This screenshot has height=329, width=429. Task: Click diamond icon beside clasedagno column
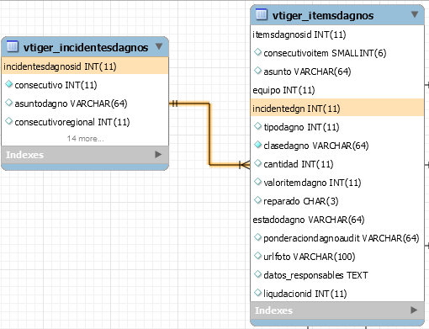coord(257,145)
